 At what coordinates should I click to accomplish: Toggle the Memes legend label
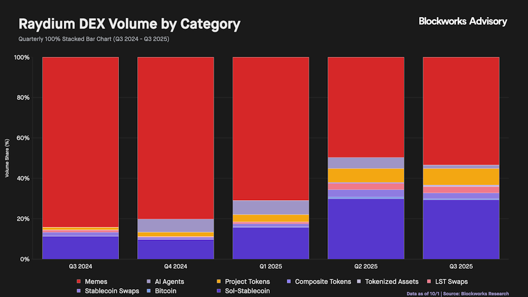coord(96,282)
